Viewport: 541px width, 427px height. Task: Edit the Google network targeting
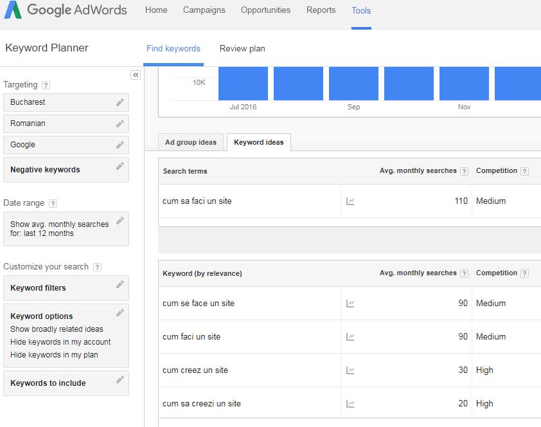pyautogui.click(x=120, y=144)
